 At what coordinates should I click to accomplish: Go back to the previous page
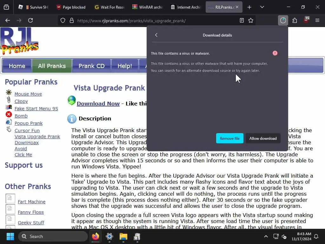8,20
